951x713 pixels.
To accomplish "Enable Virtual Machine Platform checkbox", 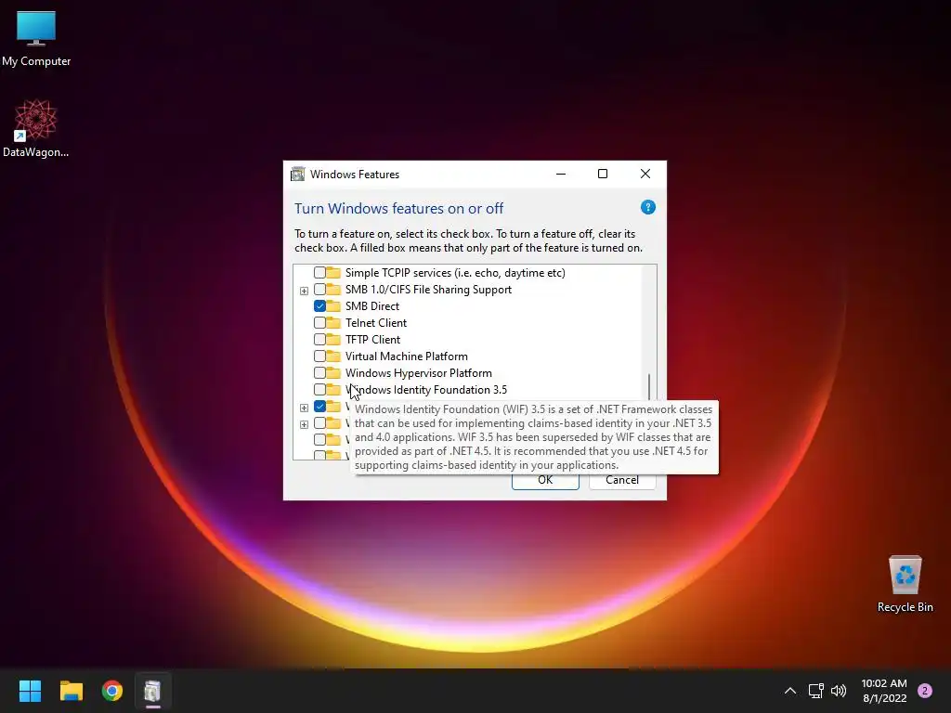I will pyautogui.click(x=319, y=356).
